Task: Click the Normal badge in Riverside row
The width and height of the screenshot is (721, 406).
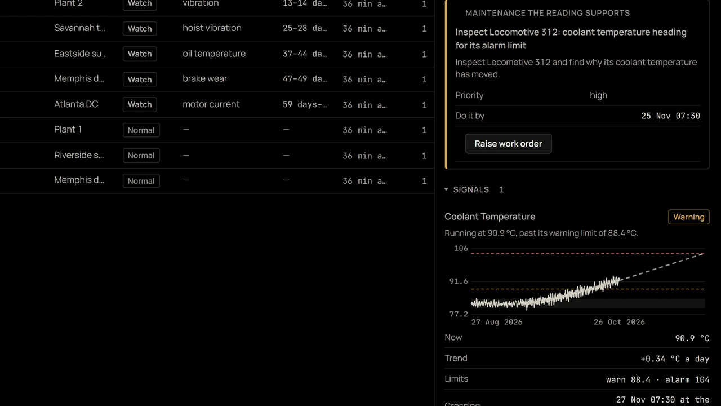Action: coord(141,156)
